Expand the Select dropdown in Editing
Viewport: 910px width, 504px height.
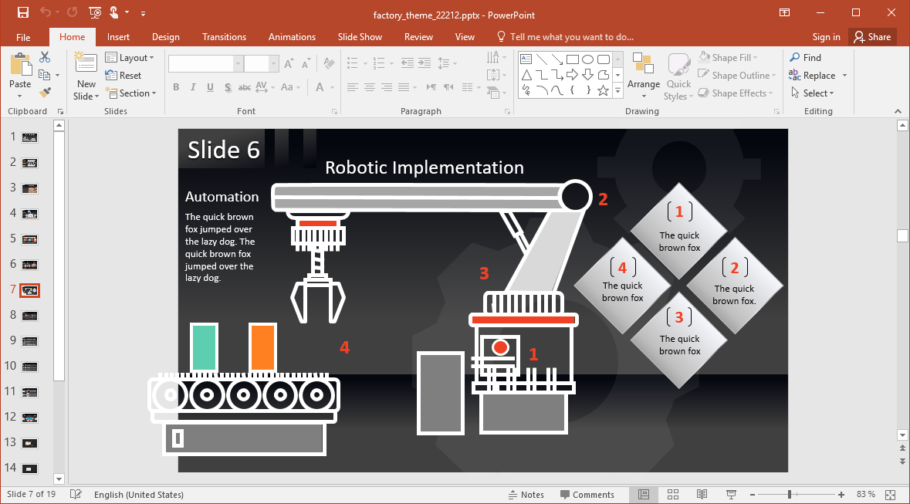point(813,93)
